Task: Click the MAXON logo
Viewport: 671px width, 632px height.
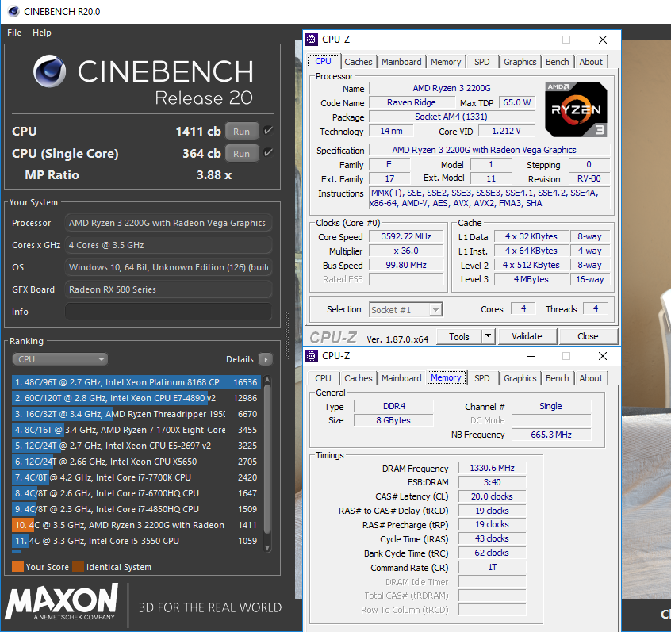Action: coord(62,601)
